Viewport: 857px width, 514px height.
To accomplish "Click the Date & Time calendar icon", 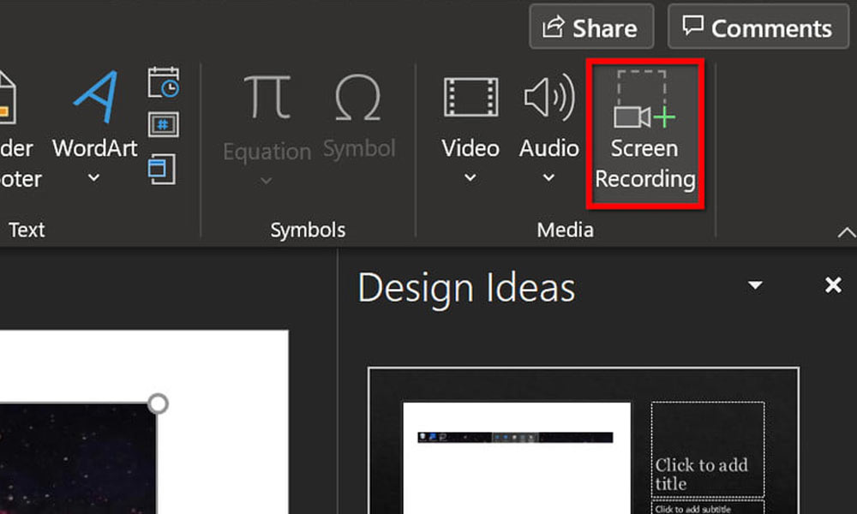I will (x=163, y=83).
